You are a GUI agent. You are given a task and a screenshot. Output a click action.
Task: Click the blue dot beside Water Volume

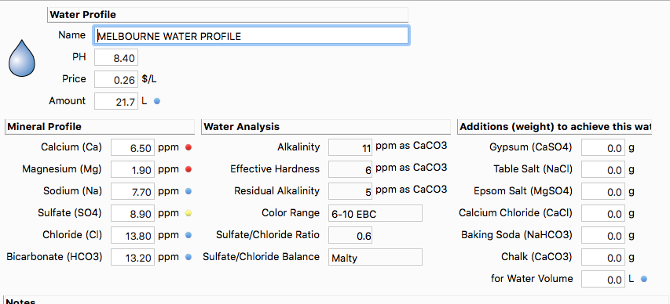coord(644,279)
